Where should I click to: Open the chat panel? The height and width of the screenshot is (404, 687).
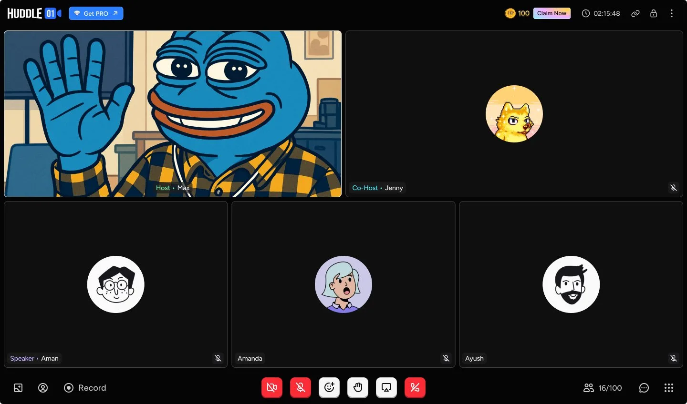point(644,388)
